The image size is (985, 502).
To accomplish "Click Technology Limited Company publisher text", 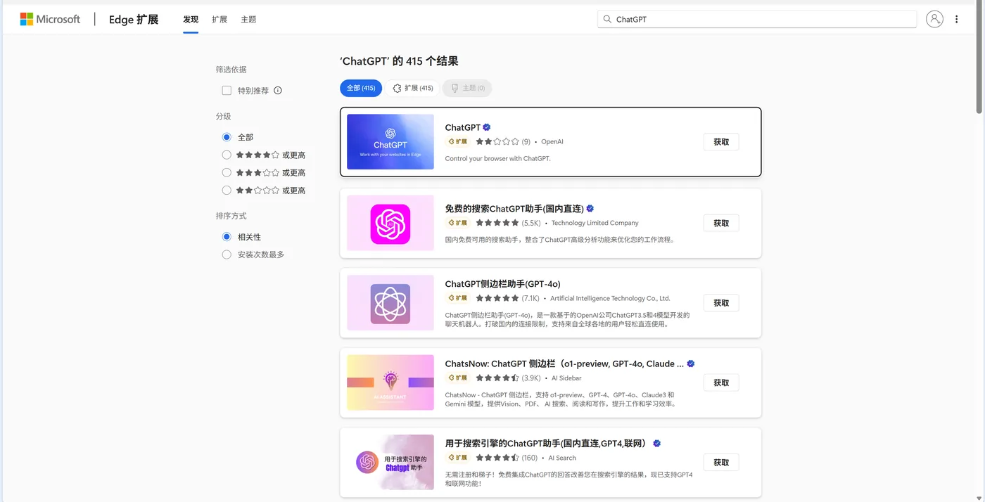I will [595, 223].
